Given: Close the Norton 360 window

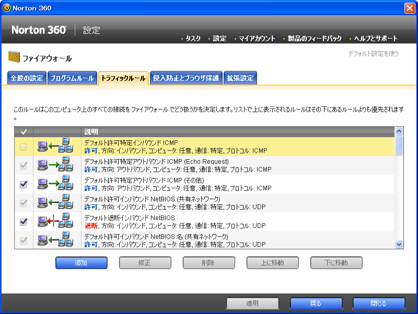Looking at the screenshot, I should point(410,8).
